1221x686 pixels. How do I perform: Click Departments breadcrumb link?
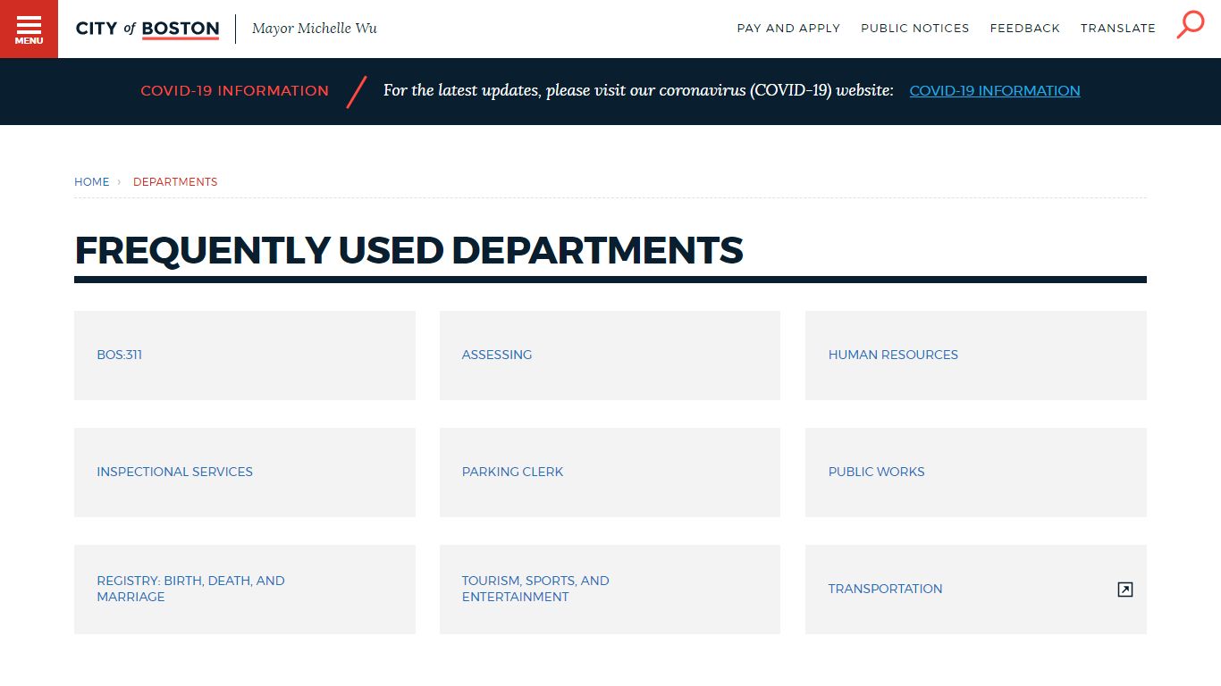[175, 181]
